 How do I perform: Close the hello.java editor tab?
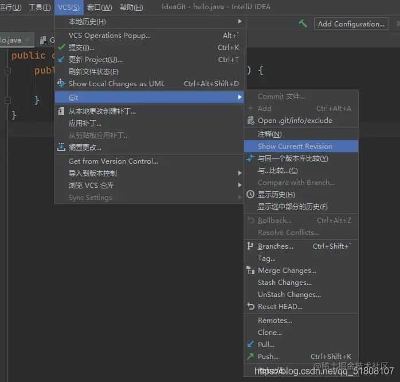(x=28, y=40)
